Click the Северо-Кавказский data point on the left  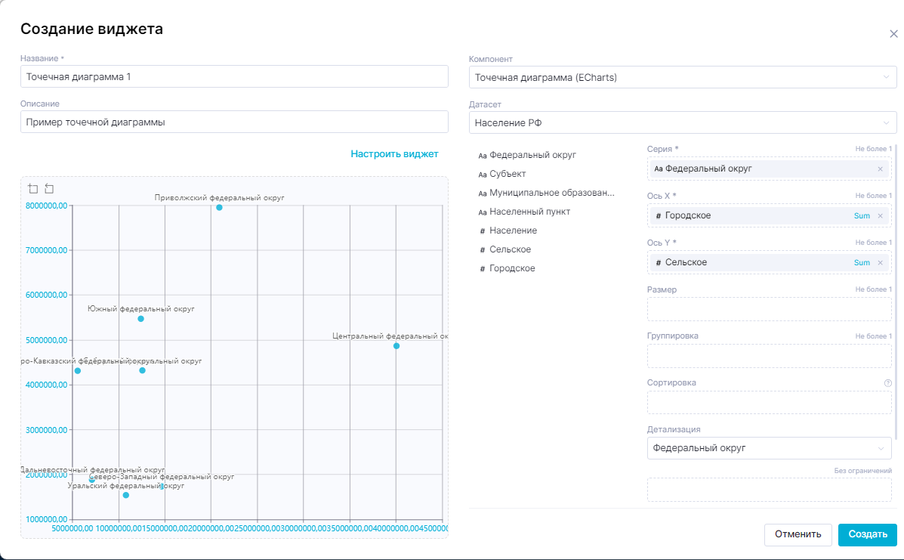(x=78, y=371)
